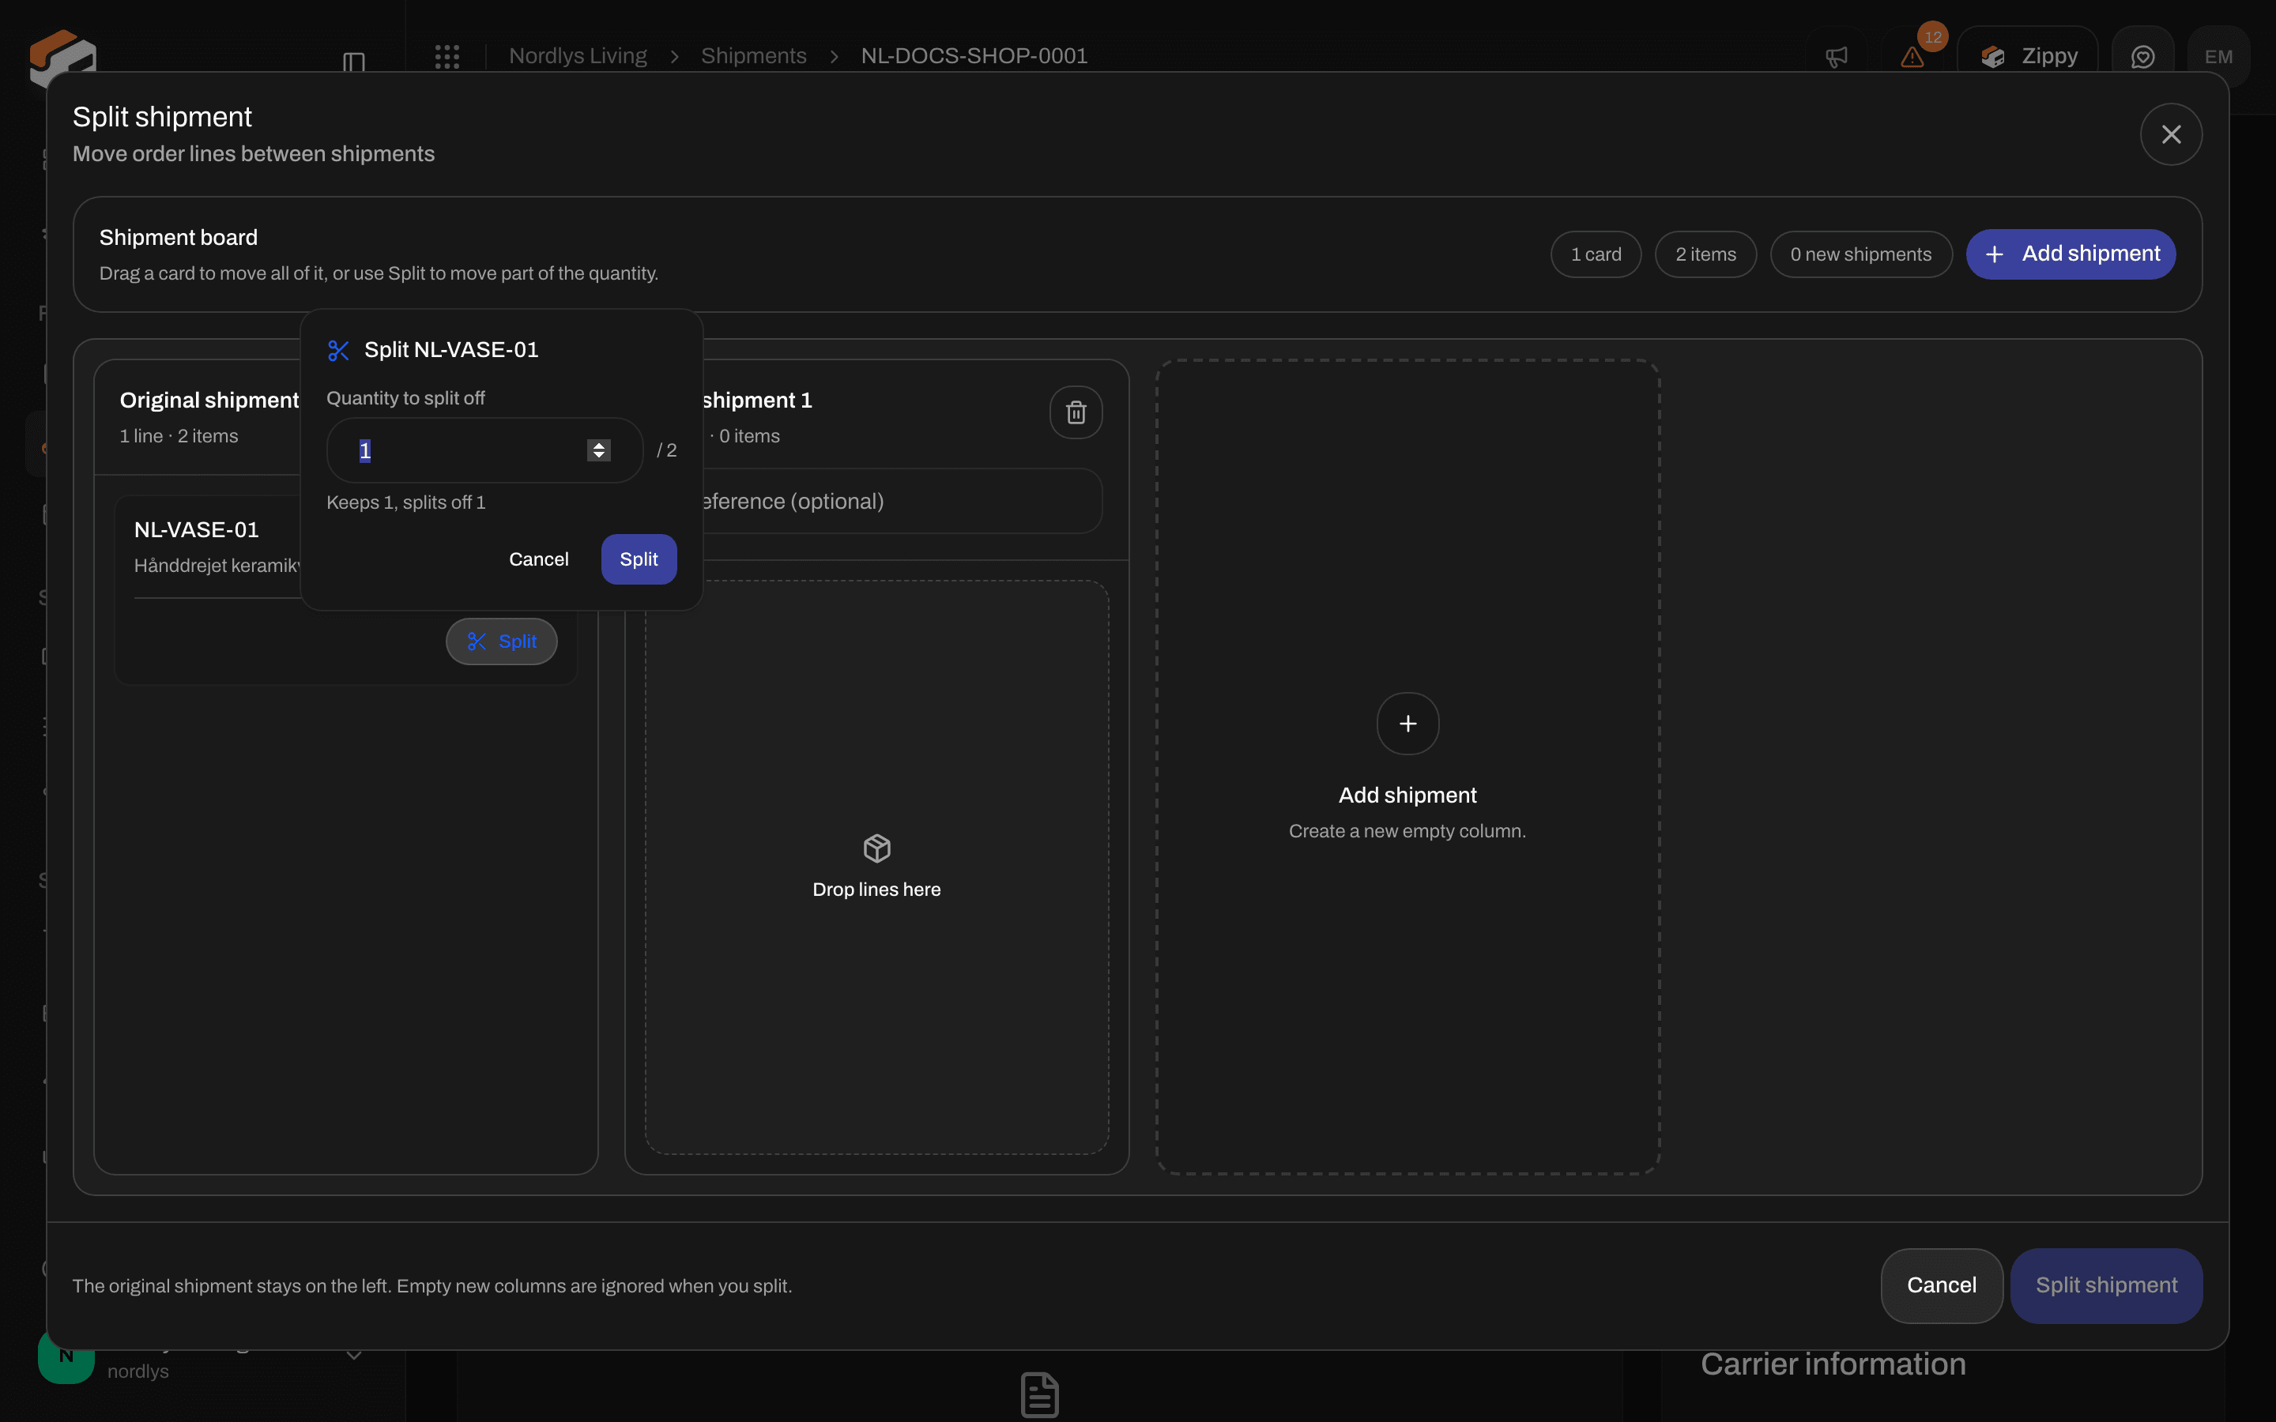Open the Zippy assistant button
Viewport: 2276px width, 1422px height.
(2028, 56)
